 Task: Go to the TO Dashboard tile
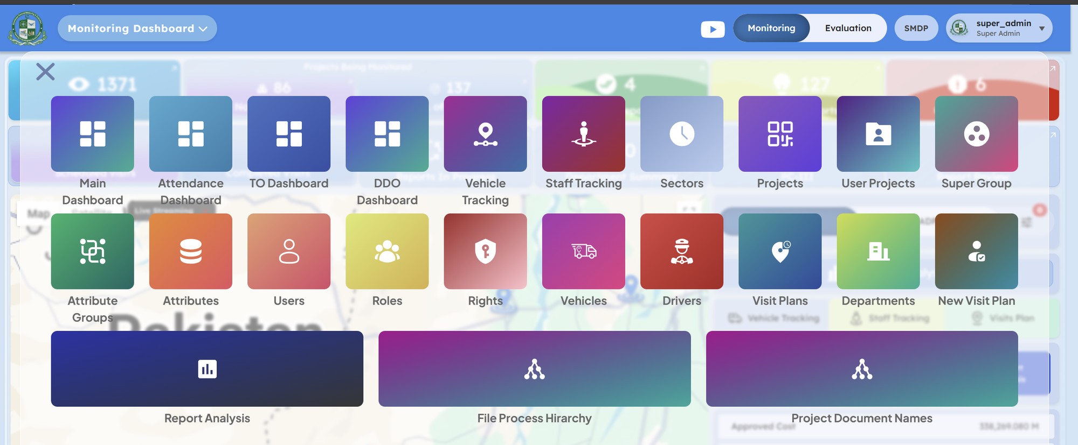[x=289, y=134]
